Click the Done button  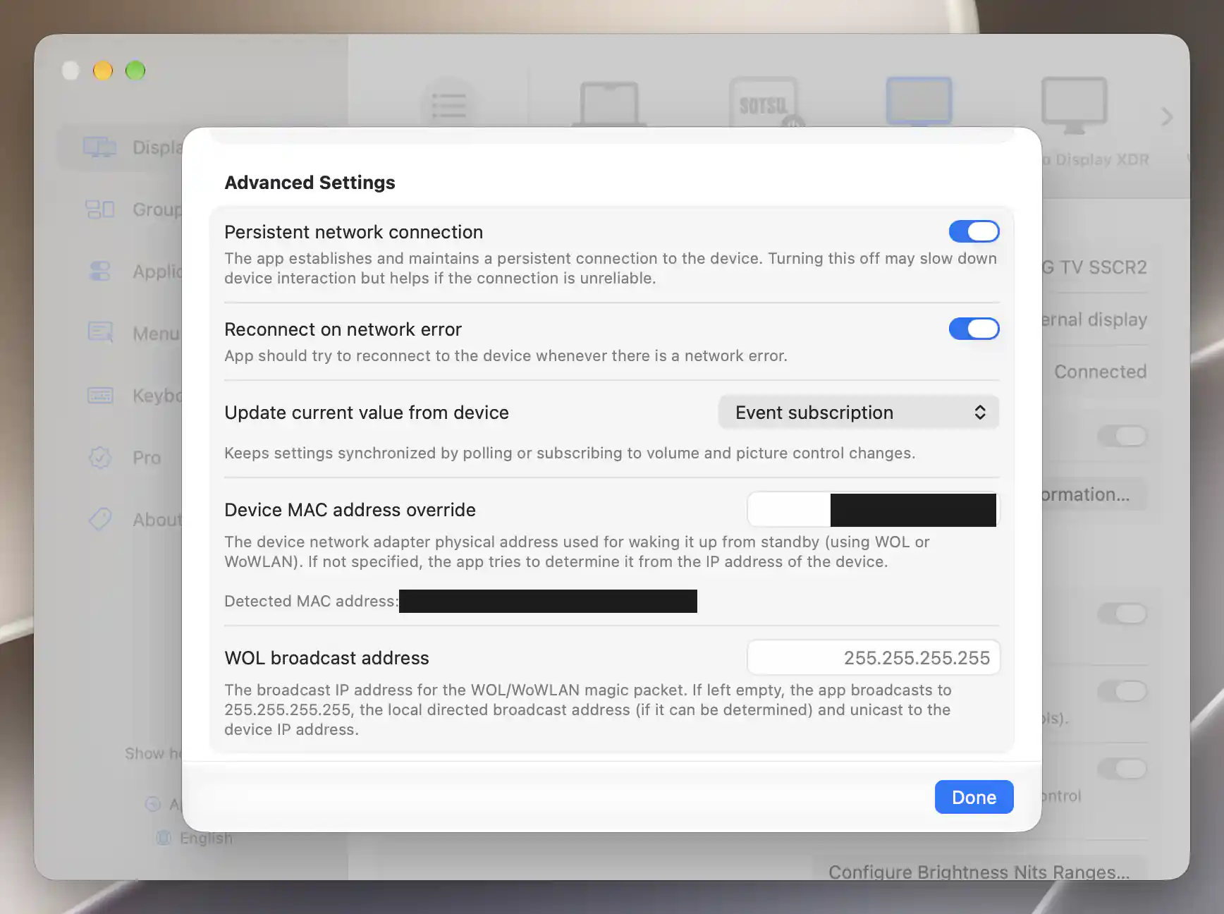pos(974,797)
